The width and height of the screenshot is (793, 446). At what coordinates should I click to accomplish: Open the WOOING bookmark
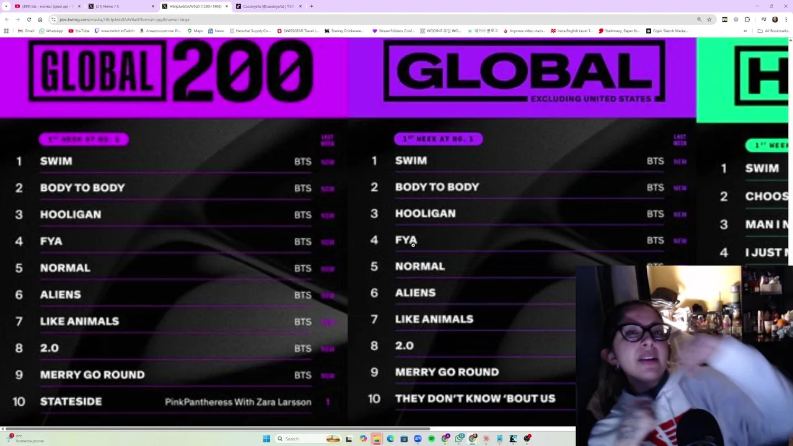pyautogui.click(x=440, y=30)
